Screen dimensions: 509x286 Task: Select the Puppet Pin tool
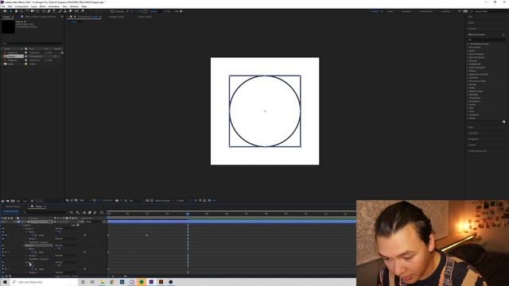click(x=83, y=11)
